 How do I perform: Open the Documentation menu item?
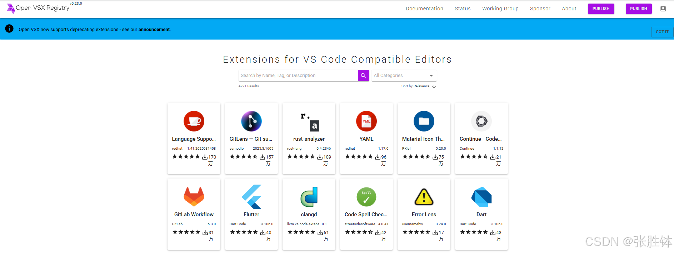pos(424,9)
